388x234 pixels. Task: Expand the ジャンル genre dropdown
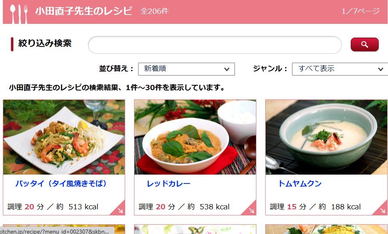[340, 69]
